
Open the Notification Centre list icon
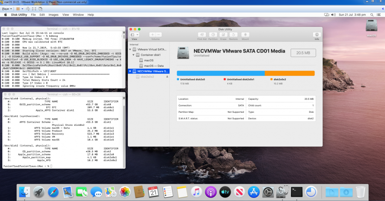click(x=378, y=15)
